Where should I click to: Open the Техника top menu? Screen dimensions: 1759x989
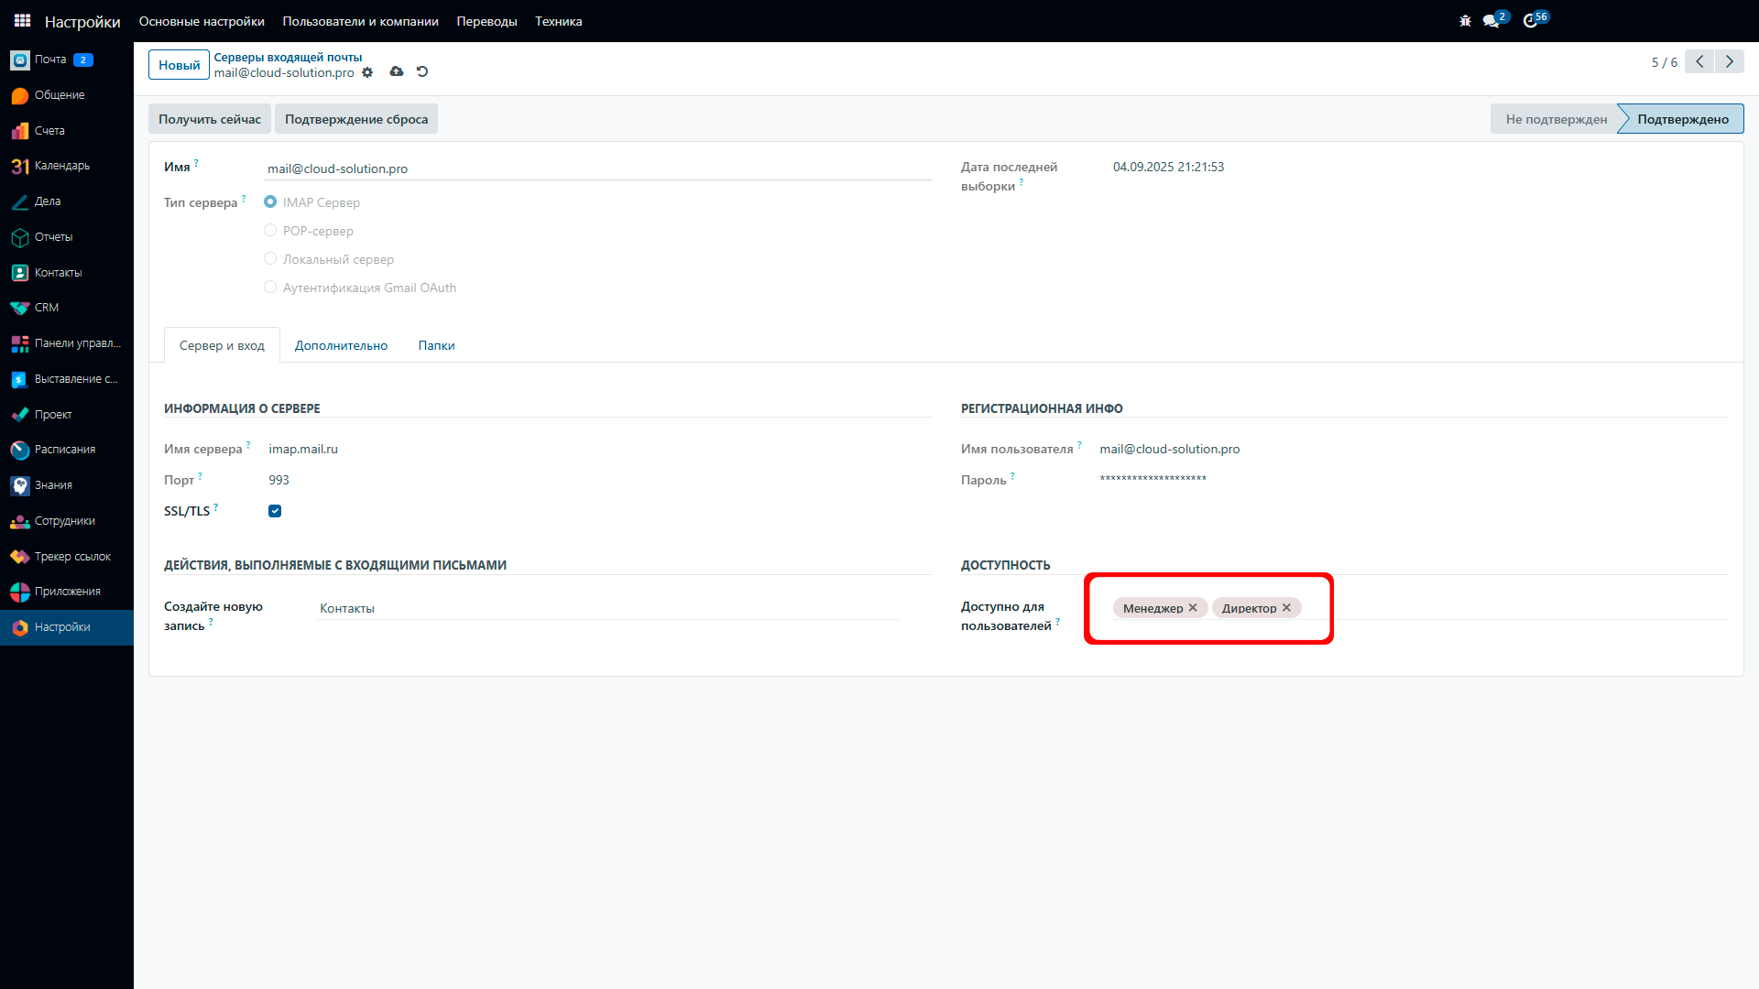click(x=558, y=21)
